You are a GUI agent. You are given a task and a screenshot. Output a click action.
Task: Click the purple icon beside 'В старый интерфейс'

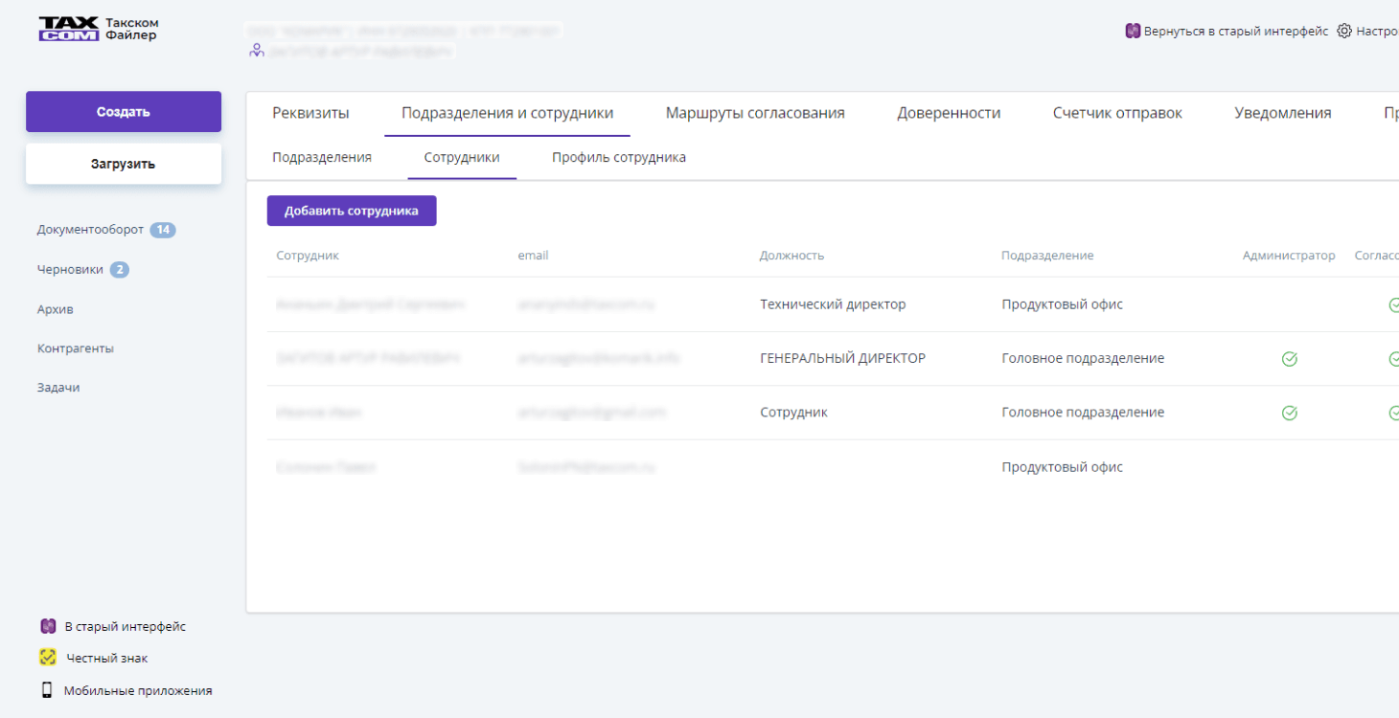click(49, 626)
